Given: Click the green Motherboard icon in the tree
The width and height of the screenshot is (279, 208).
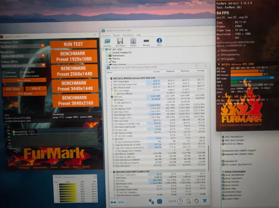Looking at the screenshot, I should point(110,56).
